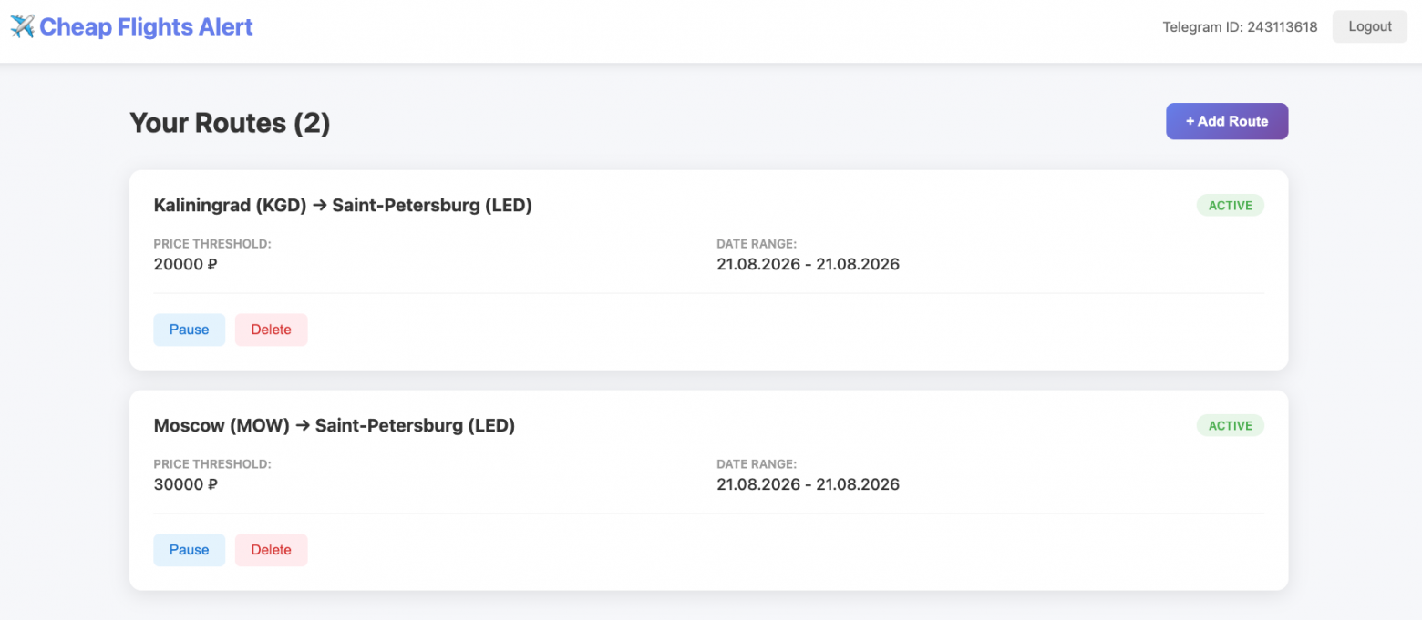Click the + Add Route button

click(x=1227, y=121)
